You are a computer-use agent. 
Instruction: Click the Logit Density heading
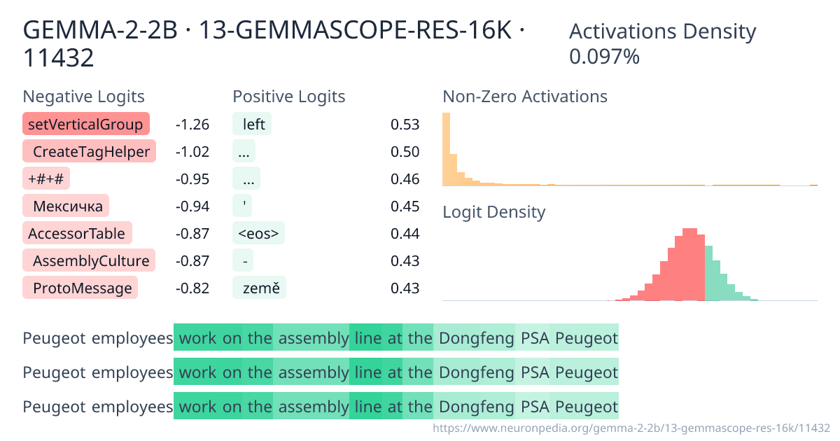pos(494,211)
